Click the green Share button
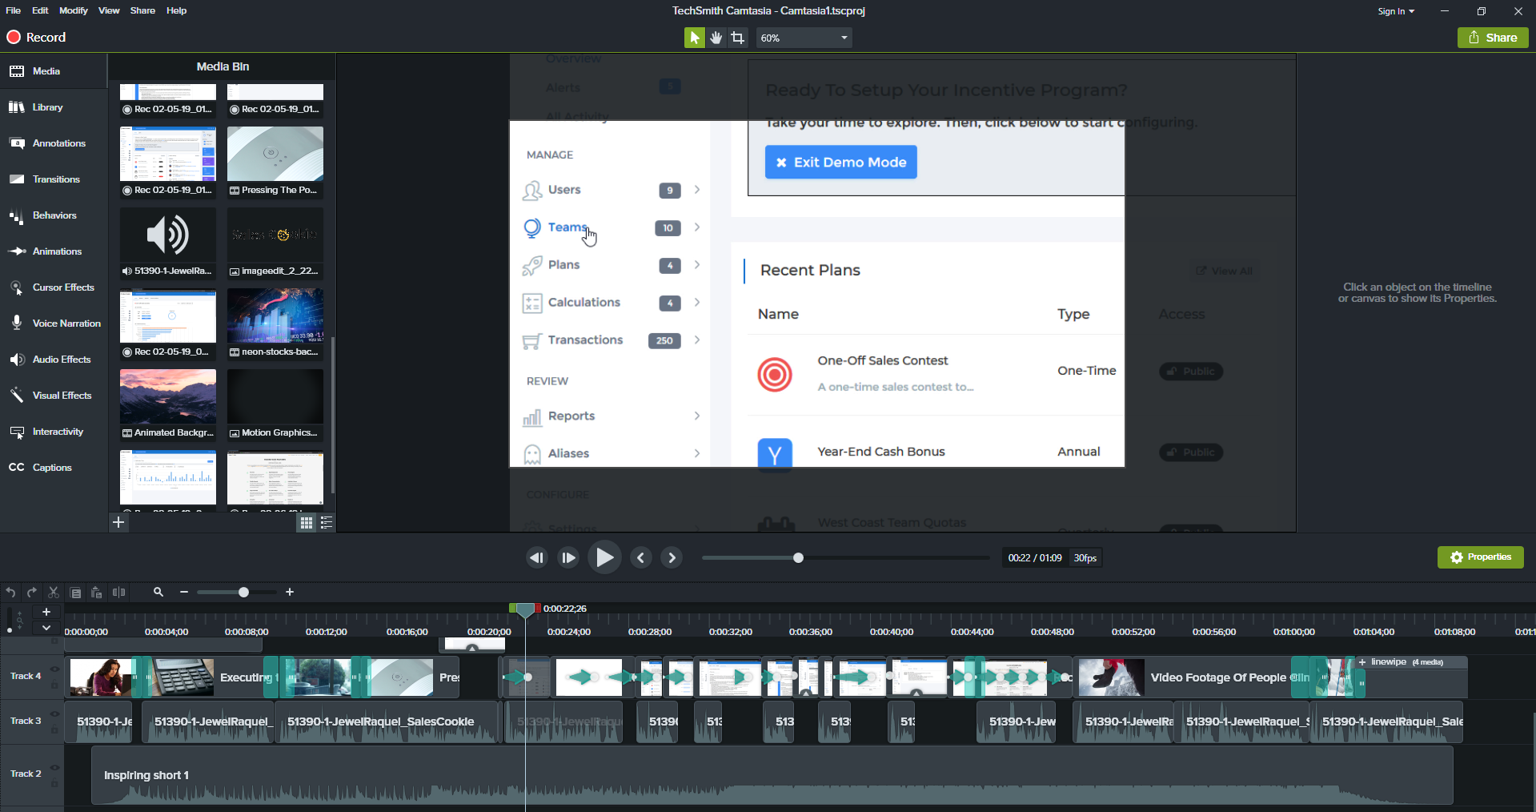The image size is (1536, 812). point(1493,38)
